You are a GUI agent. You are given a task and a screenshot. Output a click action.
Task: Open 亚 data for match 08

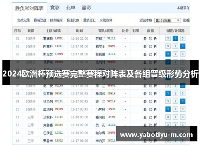[145, 94]
